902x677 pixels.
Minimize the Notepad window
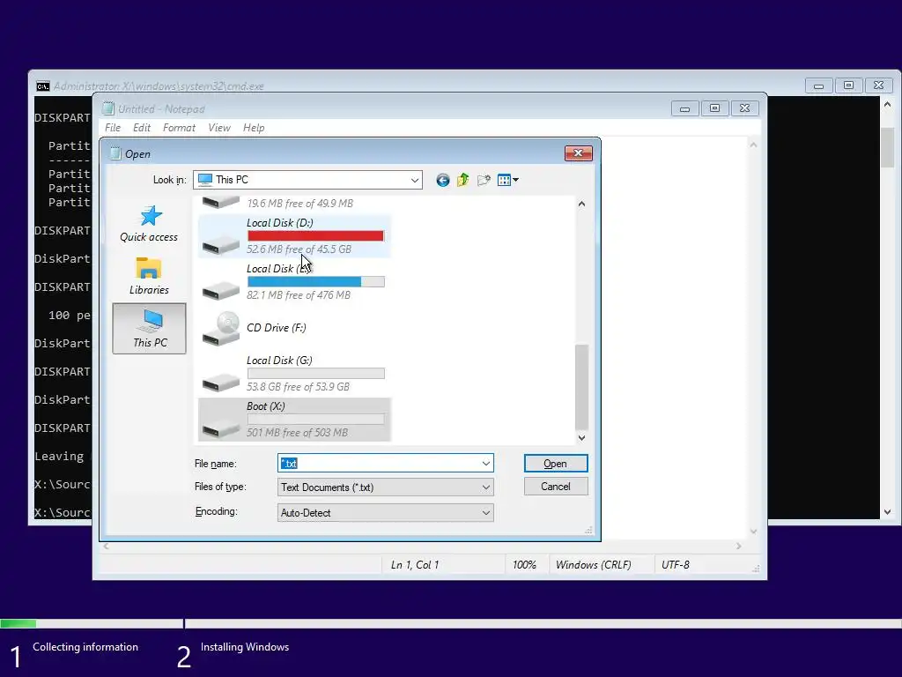click(684, 108)
